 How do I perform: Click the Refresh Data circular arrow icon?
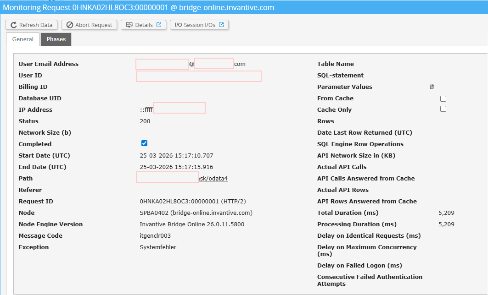(x=14, y=25)
